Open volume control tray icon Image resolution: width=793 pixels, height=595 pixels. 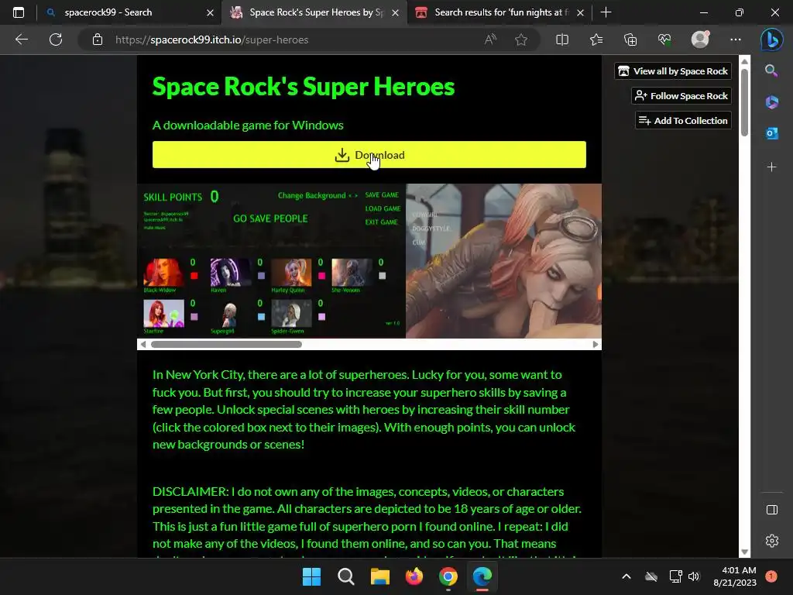[x=694, y=576]
